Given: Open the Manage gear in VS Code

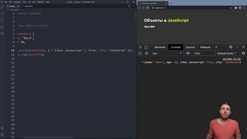Looking at the screenshot, I should [2, 135].
